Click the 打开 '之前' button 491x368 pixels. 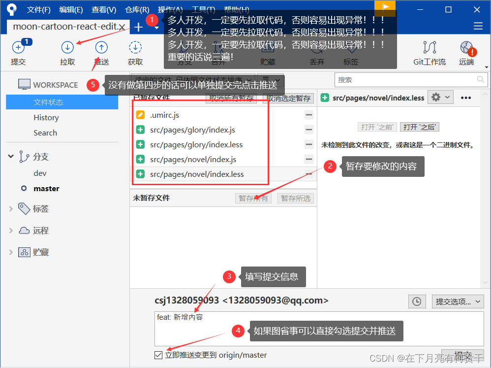tap(377, 127)
